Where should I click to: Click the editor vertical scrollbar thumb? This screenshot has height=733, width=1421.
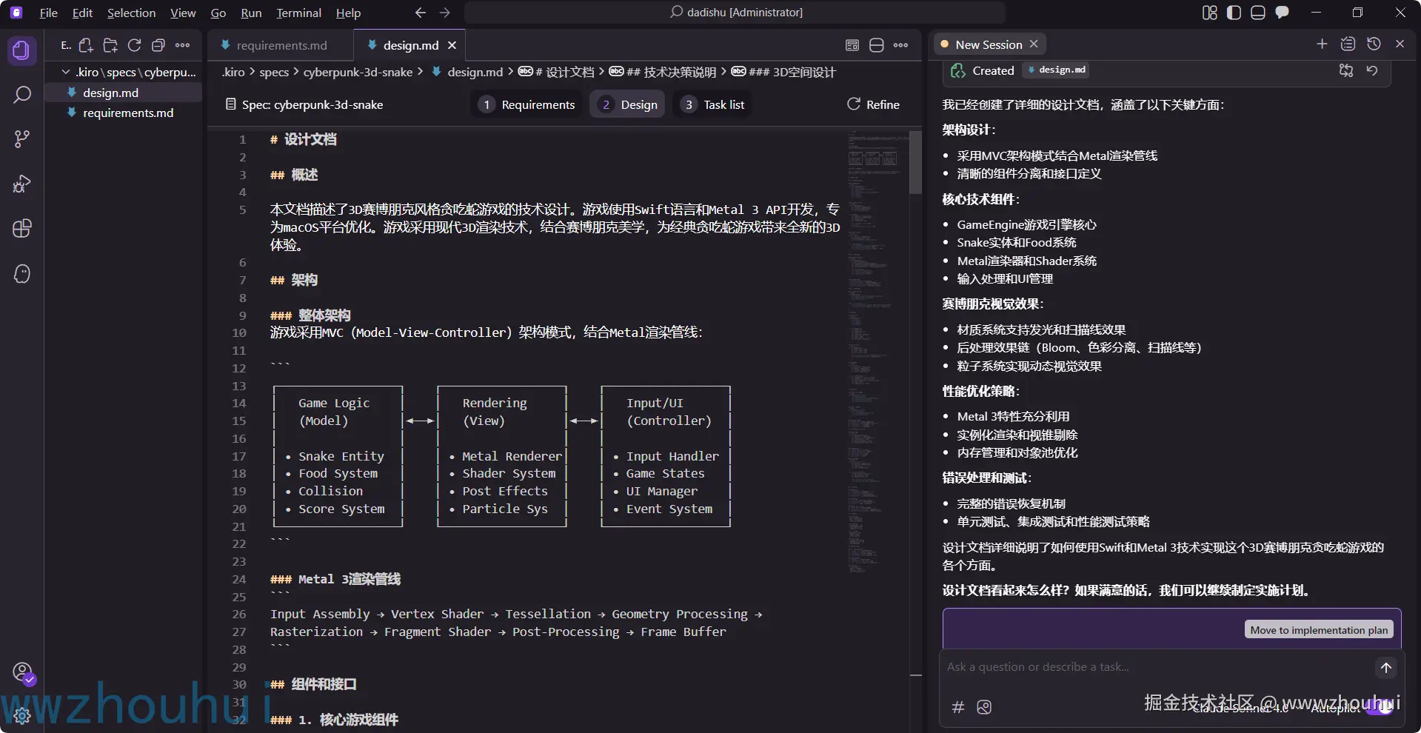pos(916,162)
